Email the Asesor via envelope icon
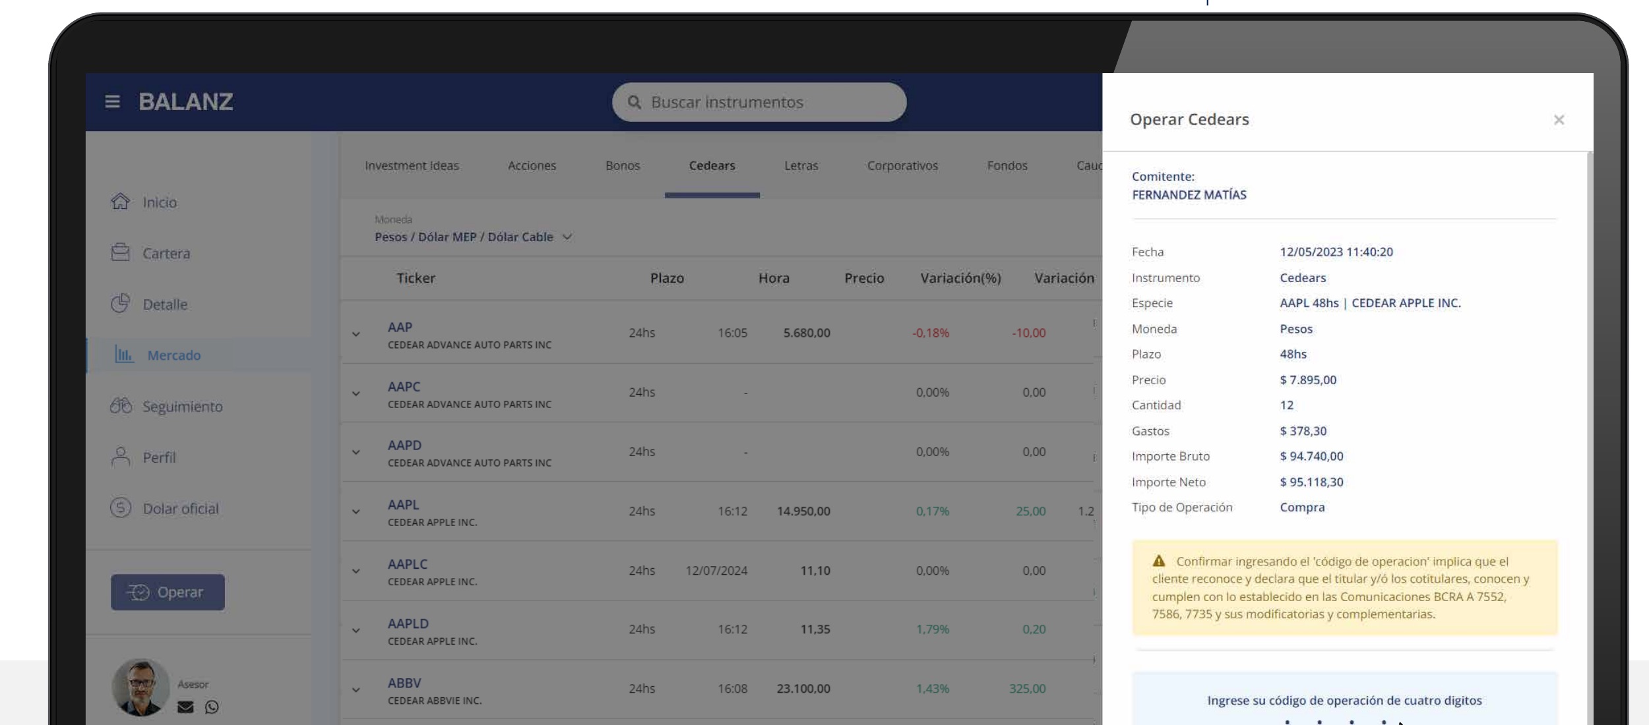The image size is (1649, 725). tap(185, 707)
